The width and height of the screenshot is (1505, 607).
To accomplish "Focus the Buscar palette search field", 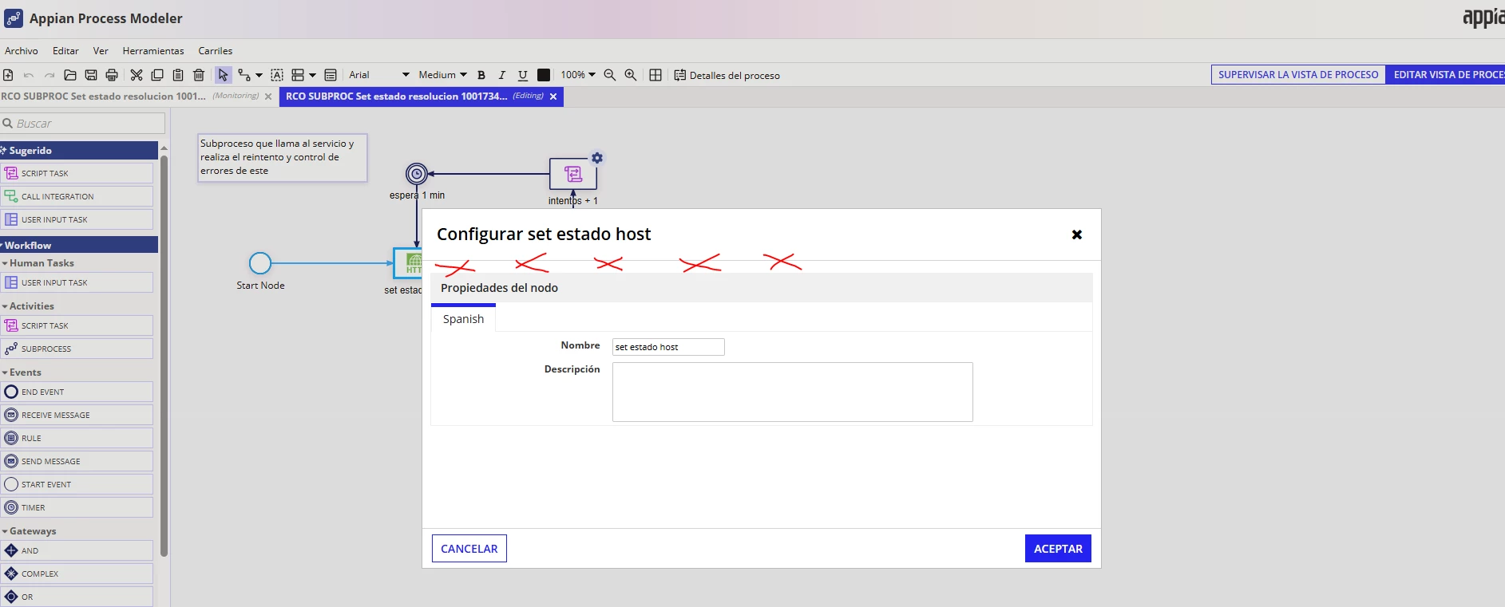I will pos(83,124).
